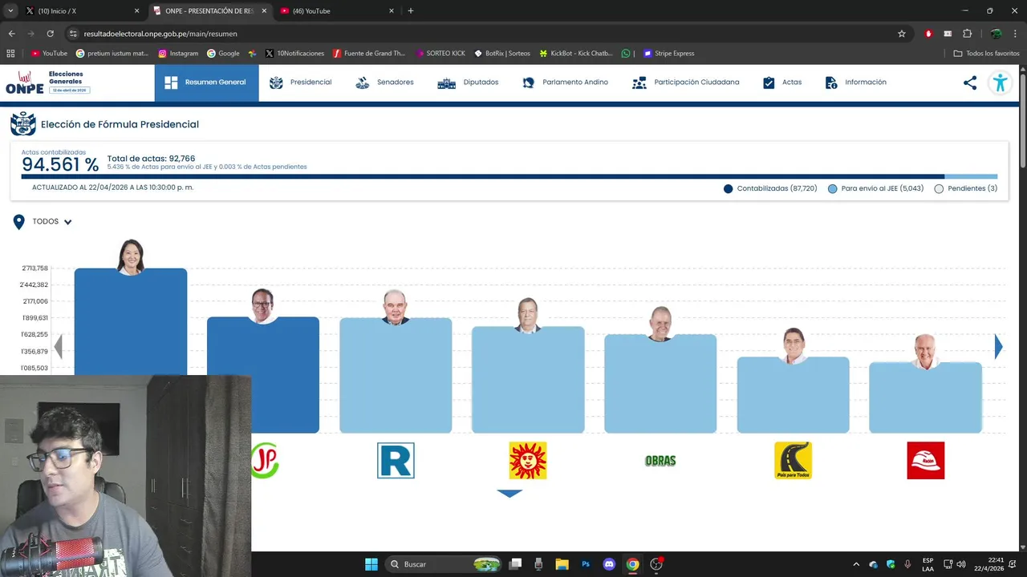Open the Presidencial section
The image size is (1027, 577).
click(x=300, y=83)
